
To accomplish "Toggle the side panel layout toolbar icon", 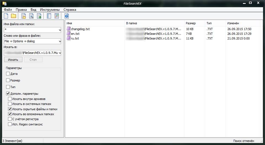I will pyautogui.click(x=49, y=16).
